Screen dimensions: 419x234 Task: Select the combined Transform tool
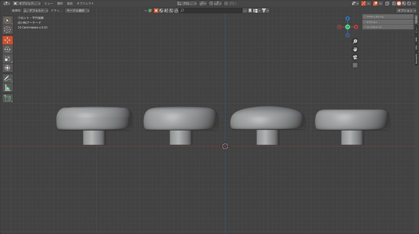7,68
